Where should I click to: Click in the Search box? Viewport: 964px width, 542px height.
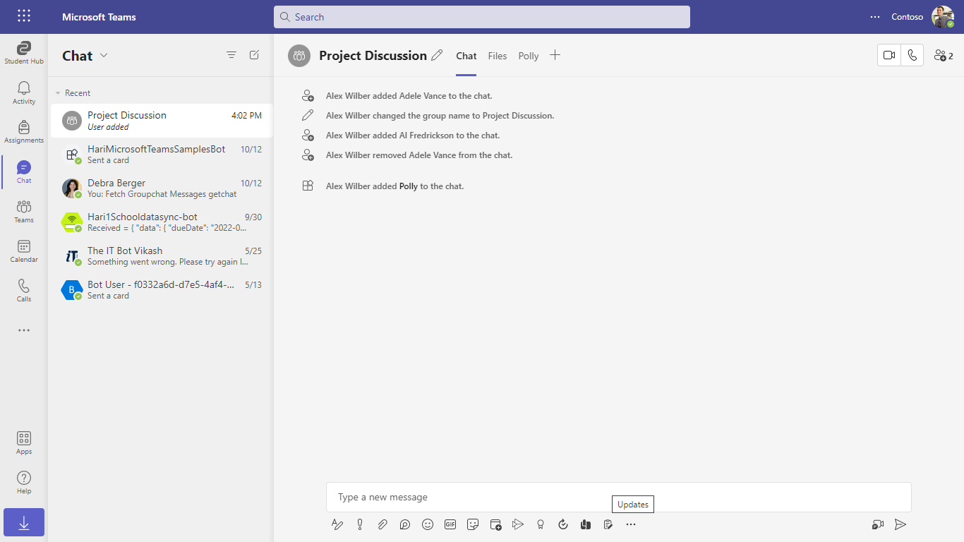(482, 17)
